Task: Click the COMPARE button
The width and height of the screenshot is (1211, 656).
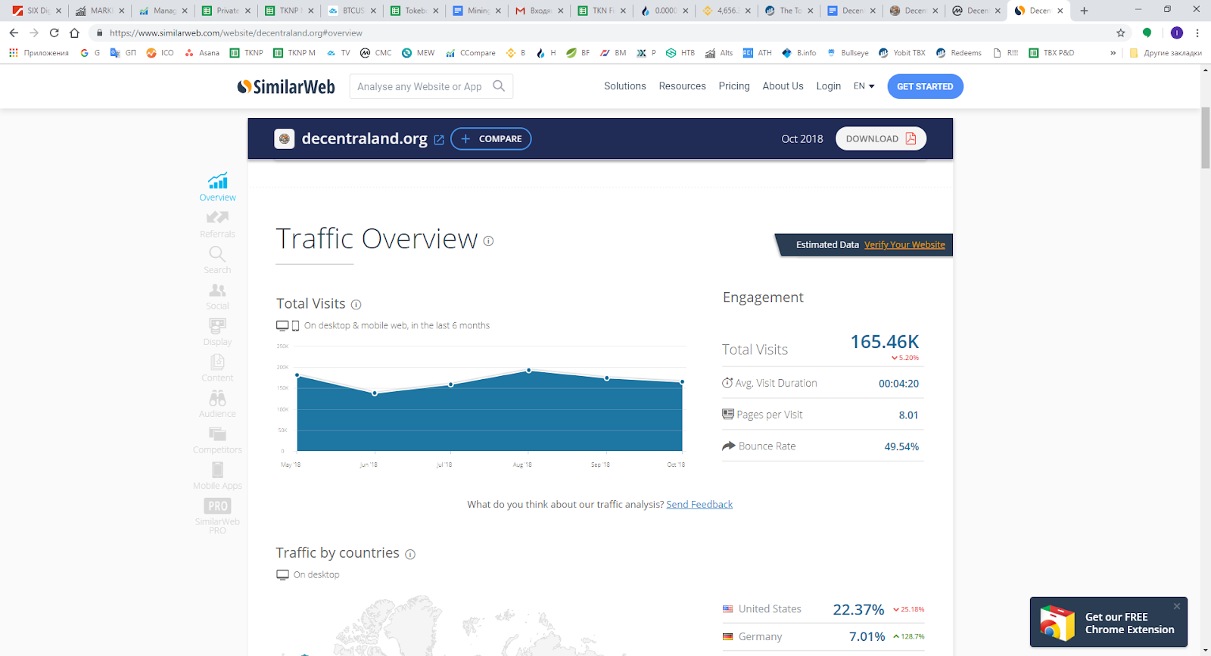Action: pos(491,138)
